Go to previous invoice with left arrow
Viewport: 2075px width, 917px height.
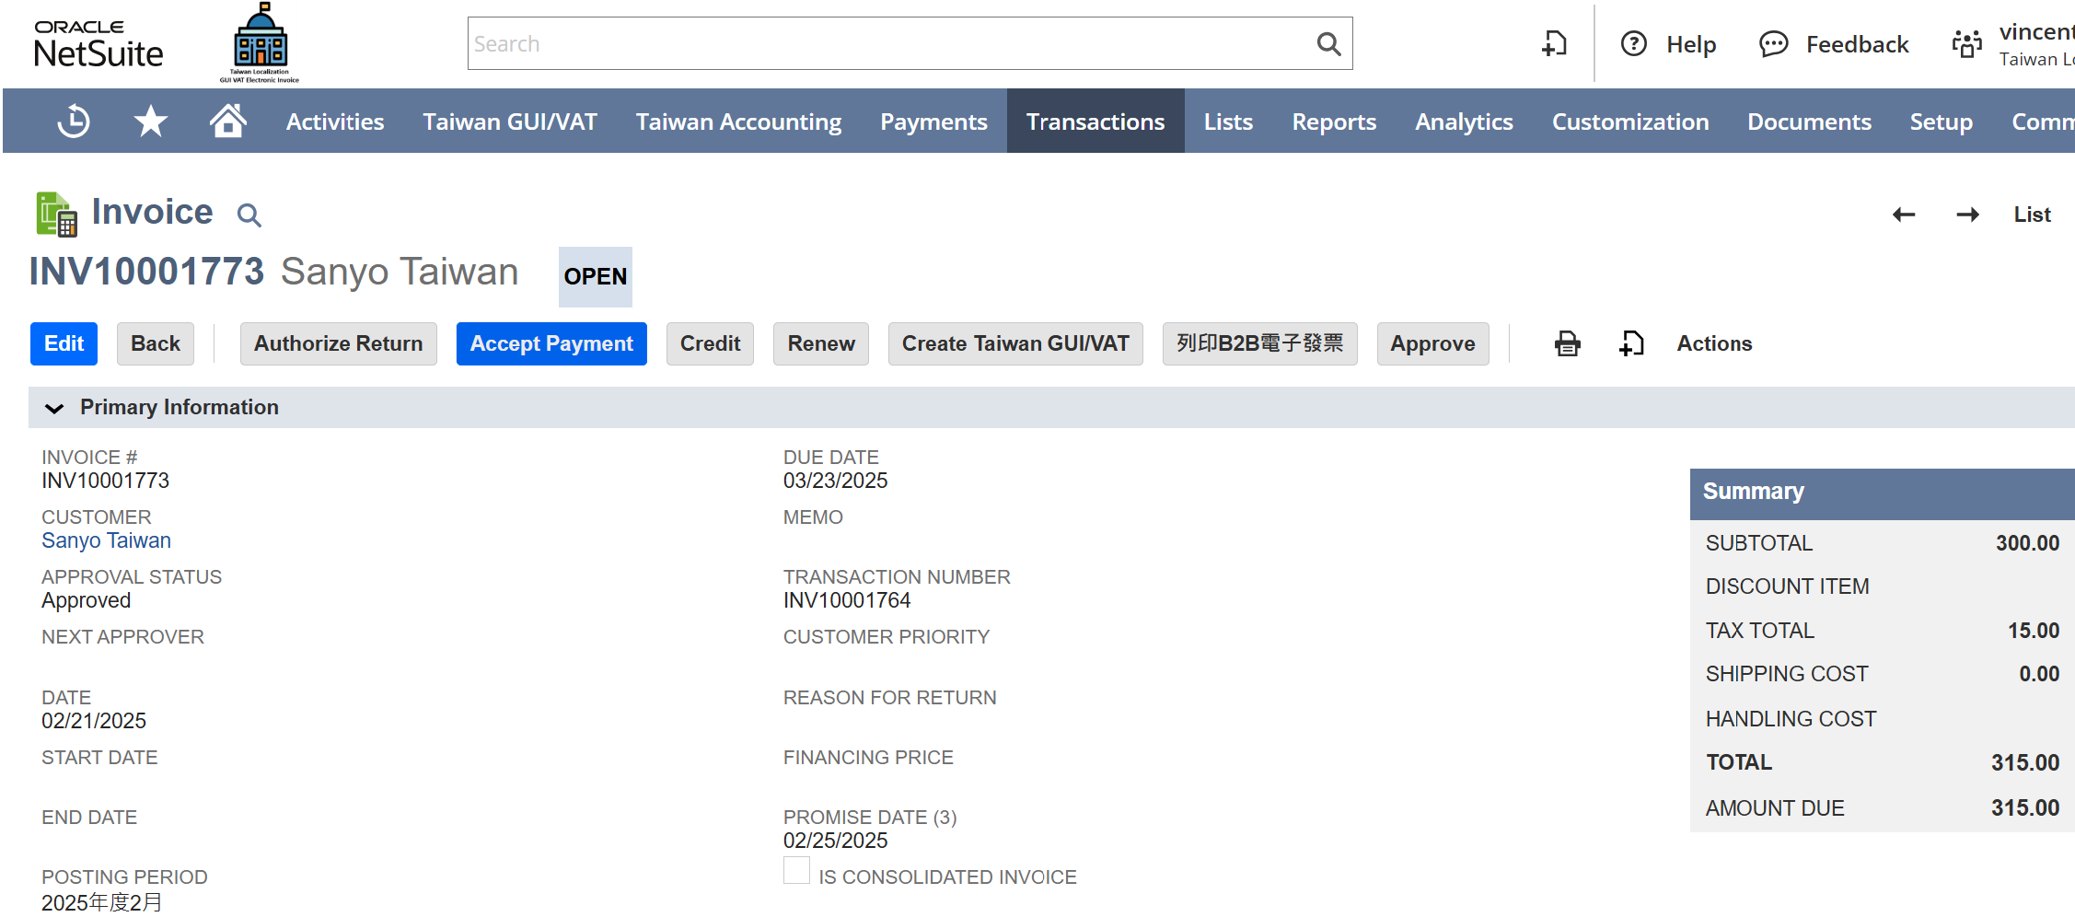pos(1903,215)
